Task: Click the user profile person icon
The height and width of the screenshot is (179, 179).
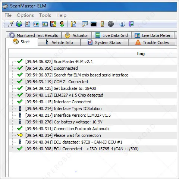Action: pyautogui.click(x=62, y=24)
